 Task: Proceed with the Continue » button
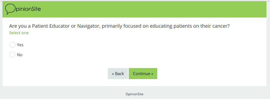(143, 73)
